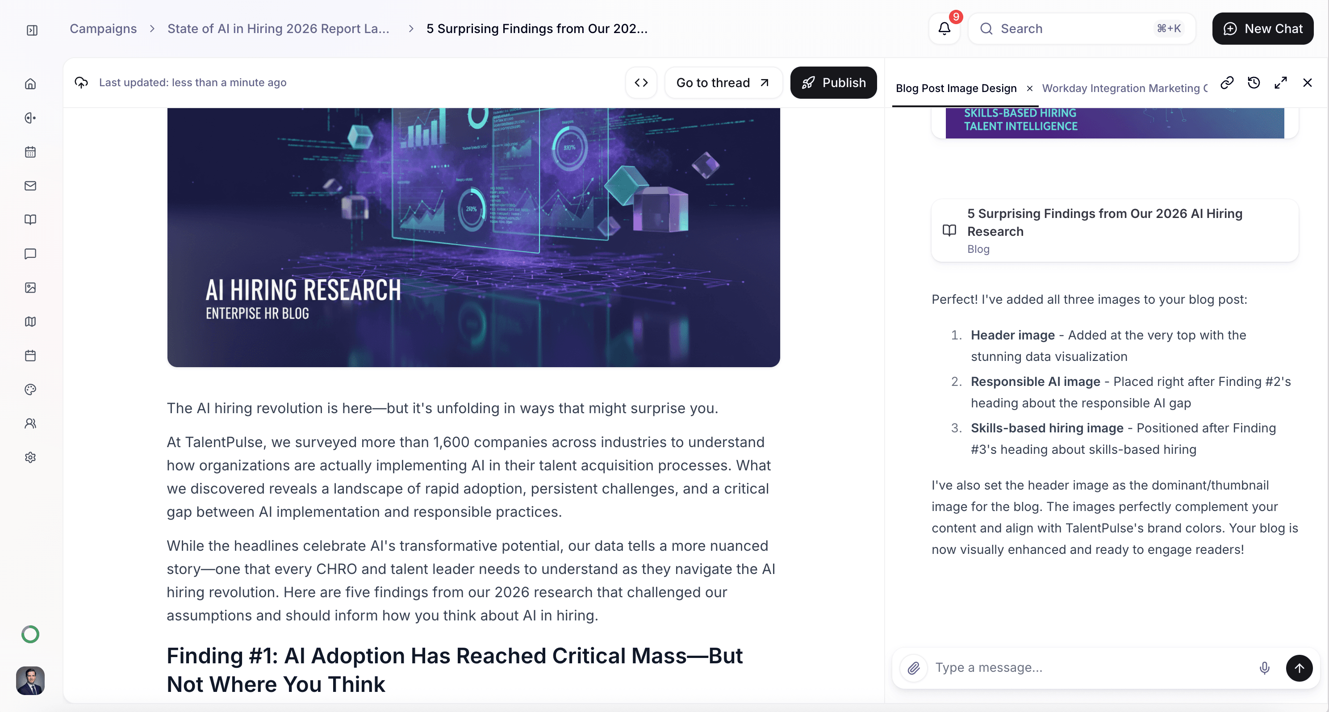This screenshot has height=712, width=1329.
Task: Attach a file with paperclip icon
Action: [914, 668]
